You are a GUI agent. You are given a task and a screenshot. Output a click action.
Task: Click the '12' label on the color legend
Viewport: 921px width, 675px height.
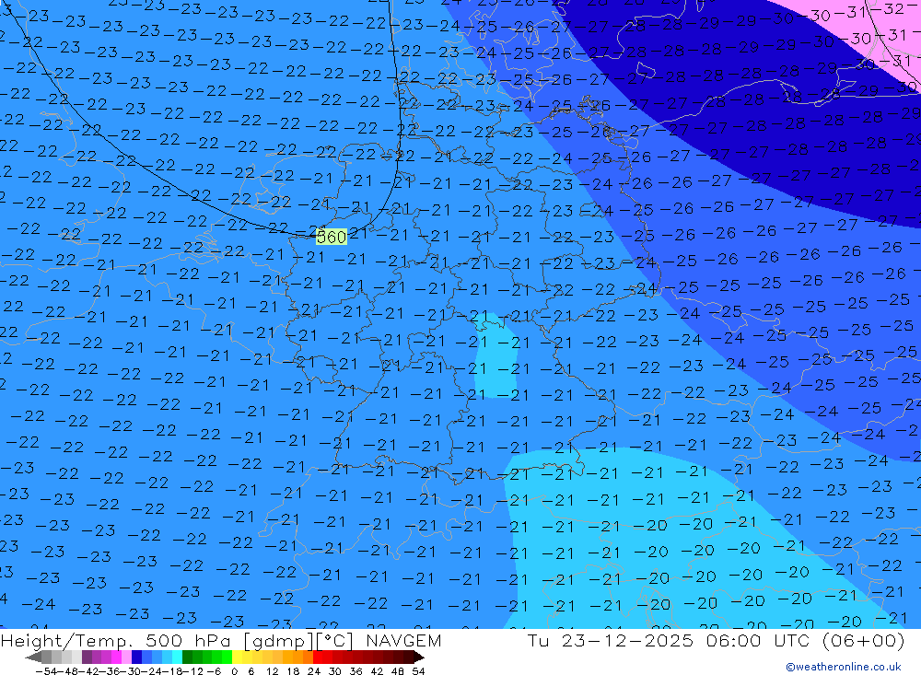[x=272, y=671]
